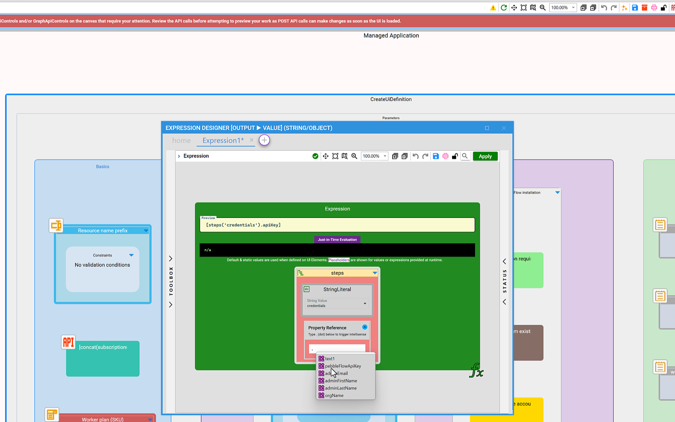
Task: Add a new expression tab with plus
Action: (264, 140)
